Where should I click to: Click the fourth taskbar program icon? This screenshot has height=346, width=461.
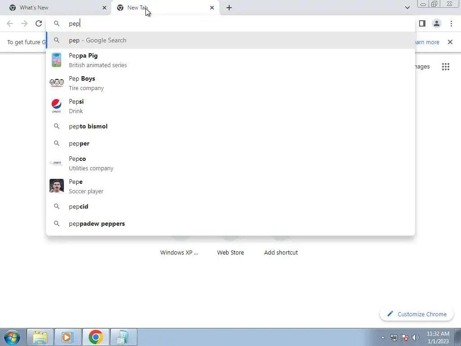(123, 337)
